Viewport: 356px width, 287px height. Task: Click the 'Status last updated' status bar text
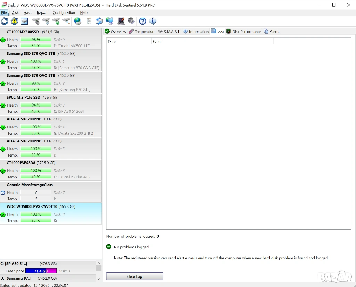tap(34, 285)
